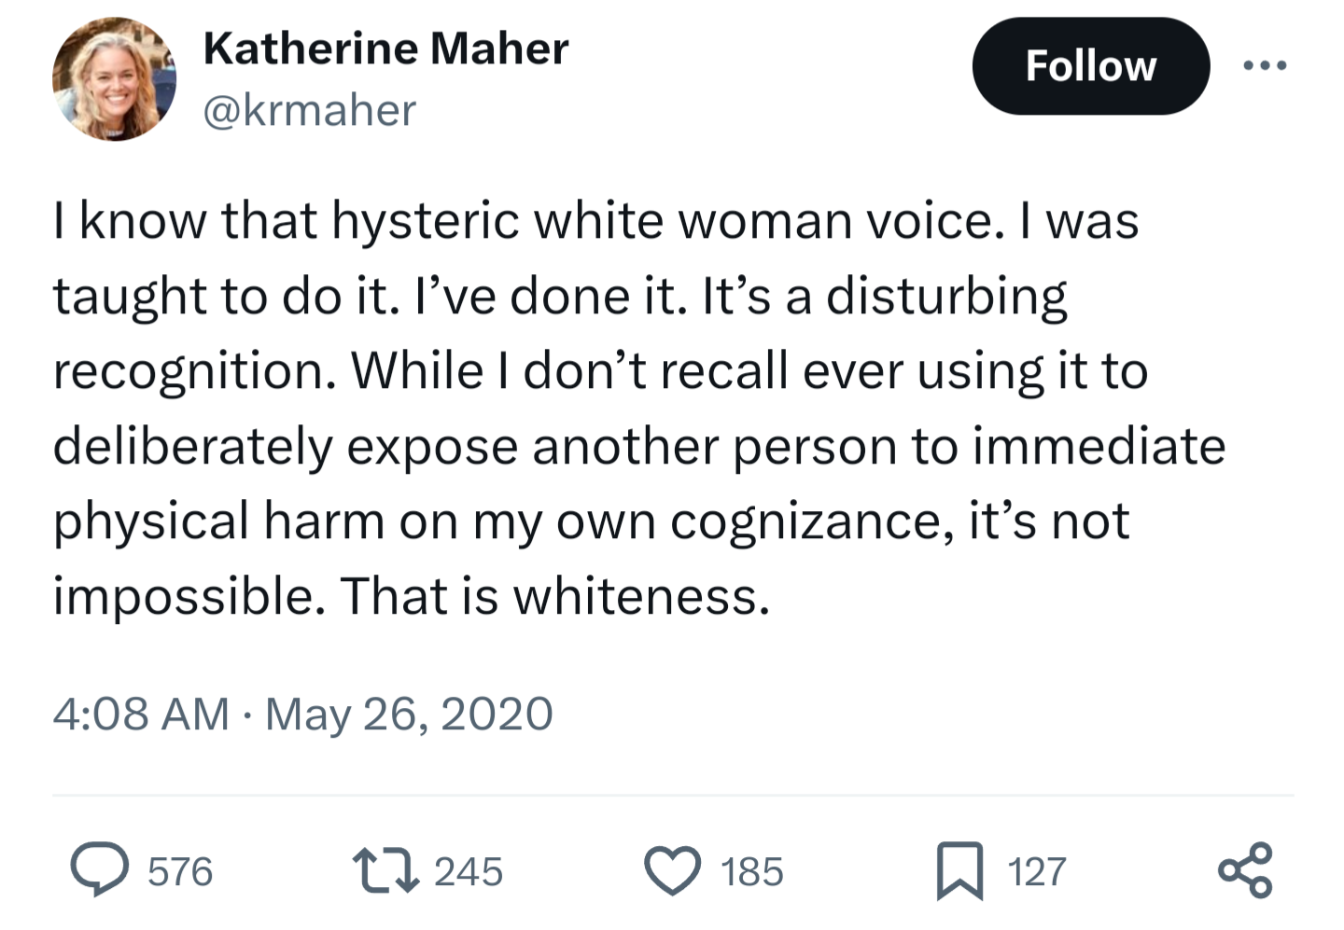Open the 4:08 AM timestamp link
This screenshot has height=930, width=1344.
pyautogui.click(x=141, y=715)
